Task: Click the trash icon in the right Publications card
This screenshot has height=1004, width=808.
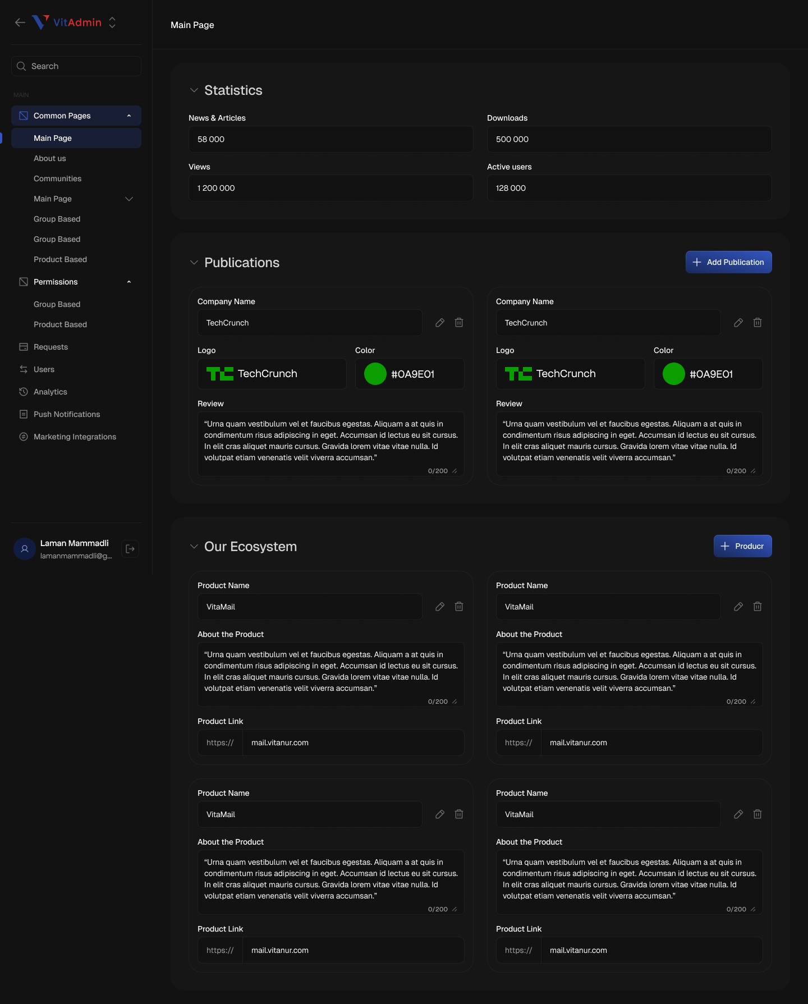Action: (757, 323)
